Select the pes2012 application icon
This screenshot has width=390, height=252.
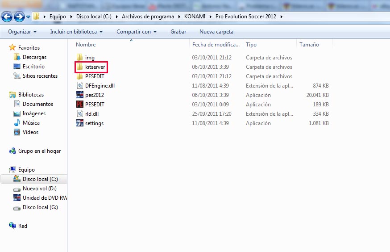tap(79, 95)
